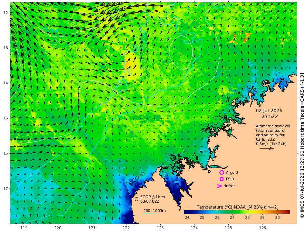Click colorbar tick label 24
Image resolution: width=304 pixels, height=234 pixels.
(x=187, y=217)
